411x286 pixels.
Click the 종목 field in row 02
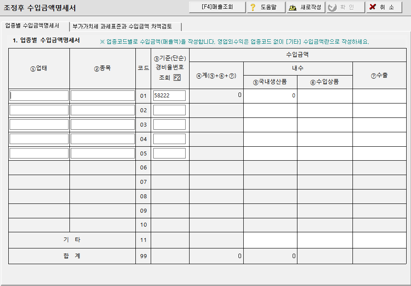click(x=103, y=110)
